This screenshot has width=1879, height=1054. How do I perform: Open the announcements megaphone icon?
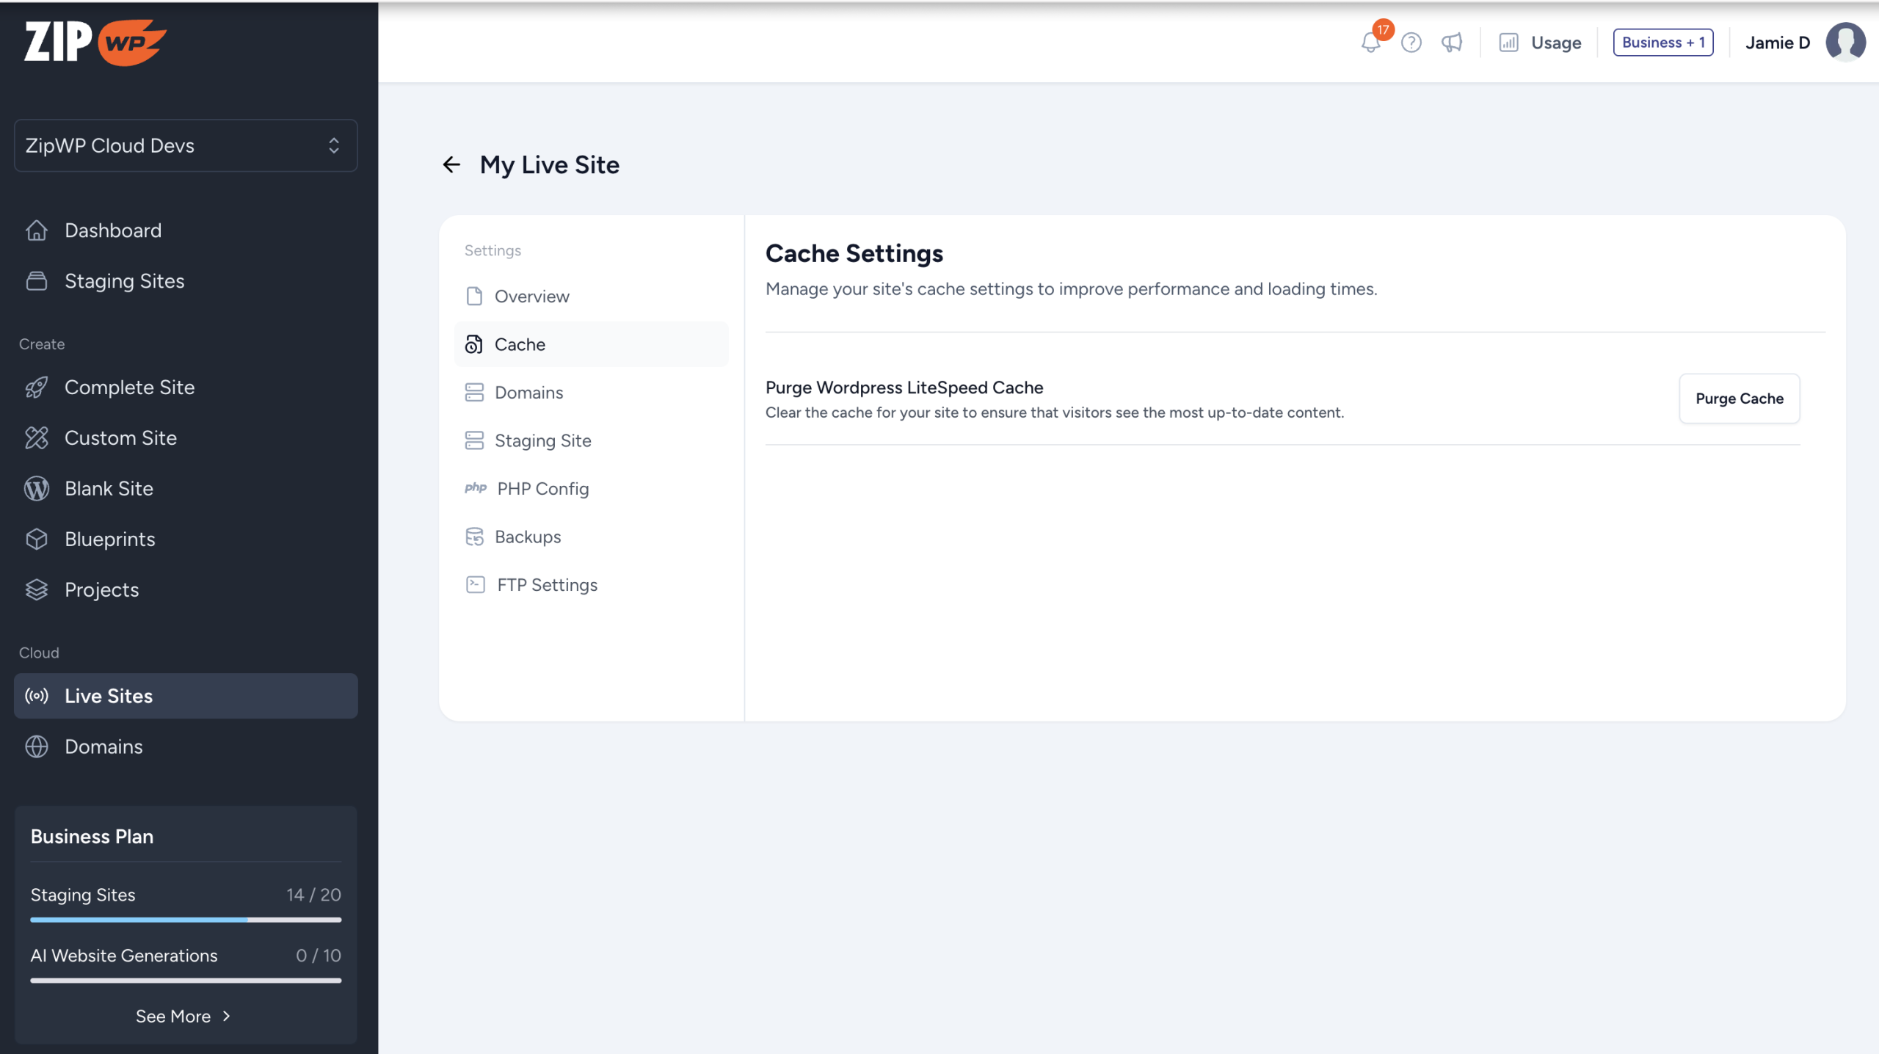tap(1451, 43)
